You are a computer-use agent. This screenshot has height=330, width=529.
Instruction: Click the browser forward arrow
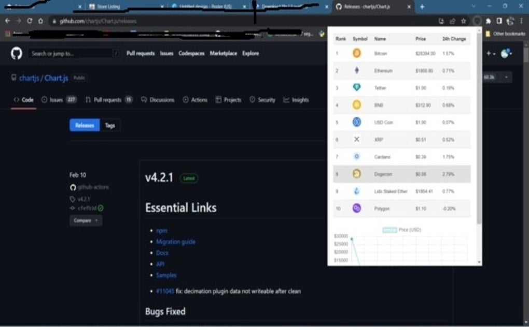pos(19,21)
